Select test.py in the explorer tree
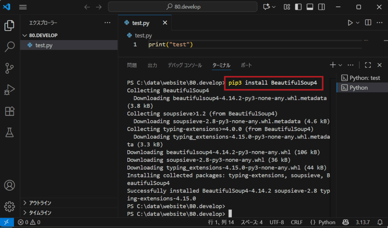 [x=44, y=45]
